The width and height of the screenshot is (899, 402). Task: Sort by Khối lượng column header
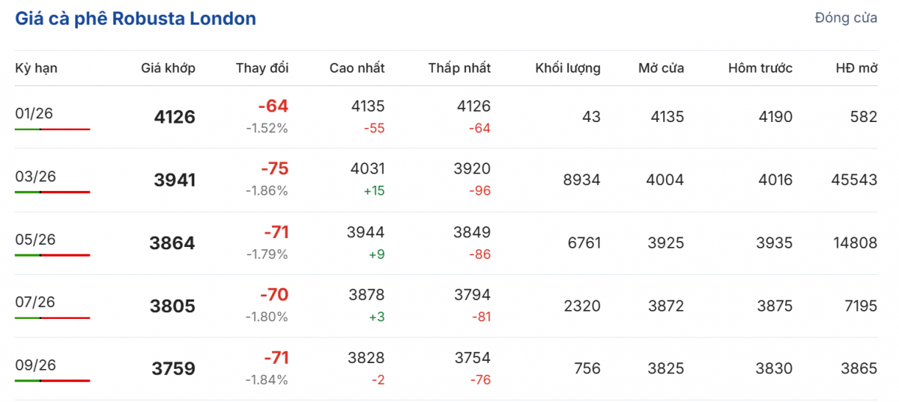(x=567, y=68)
